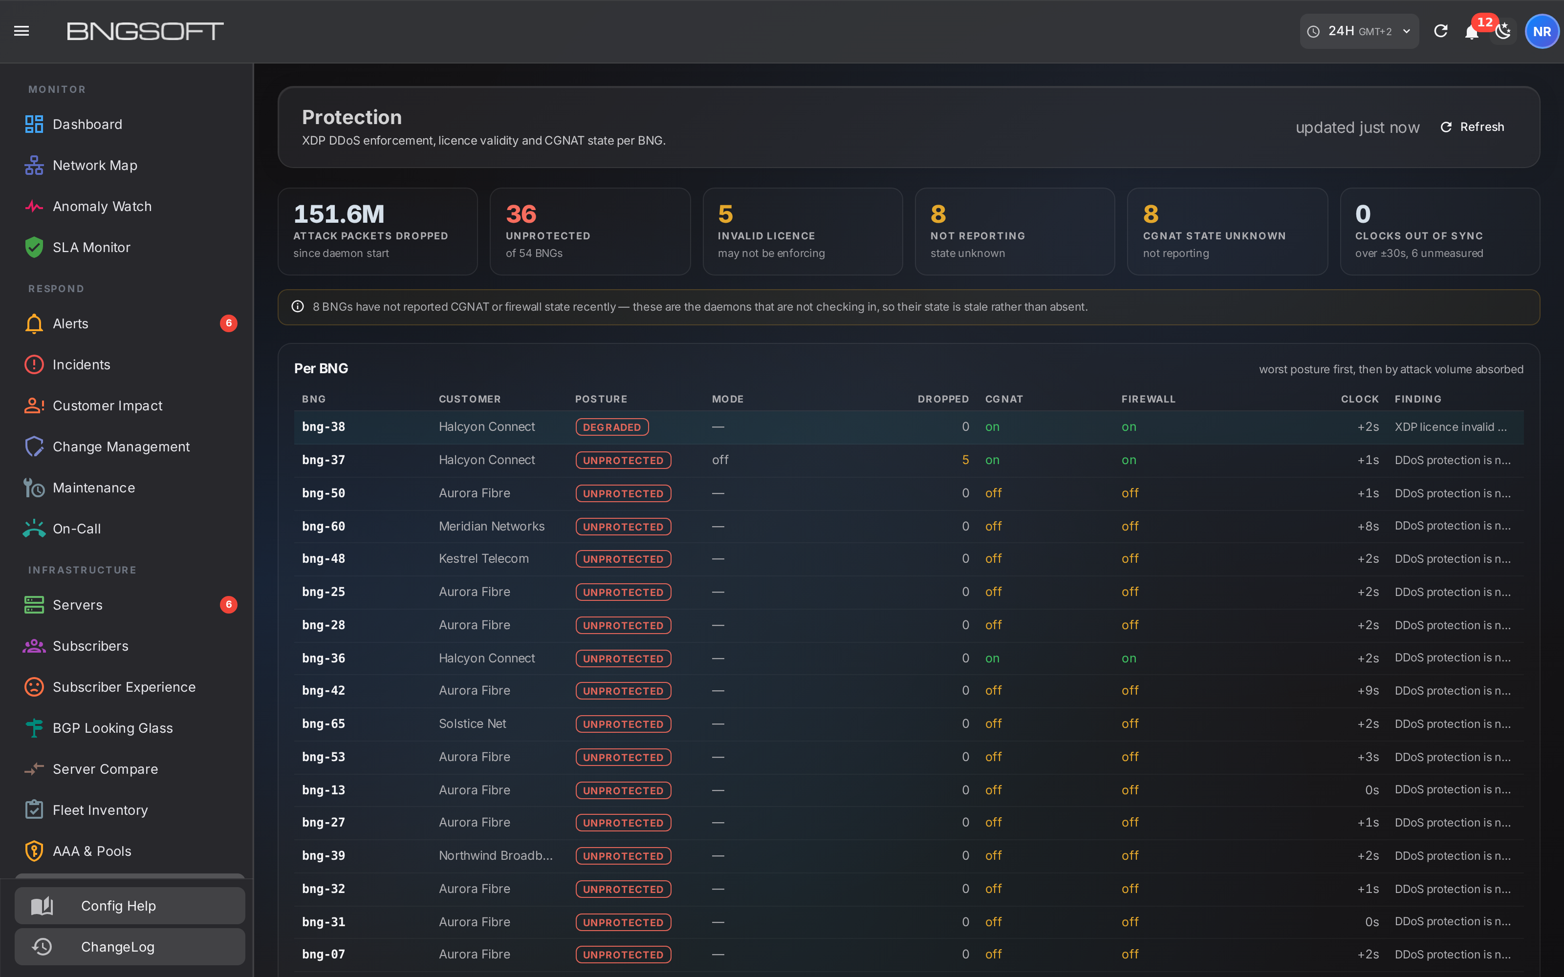Click the Server Compare arrows icon
This screenshot has height=977, width=1564.
coord(34,769)
